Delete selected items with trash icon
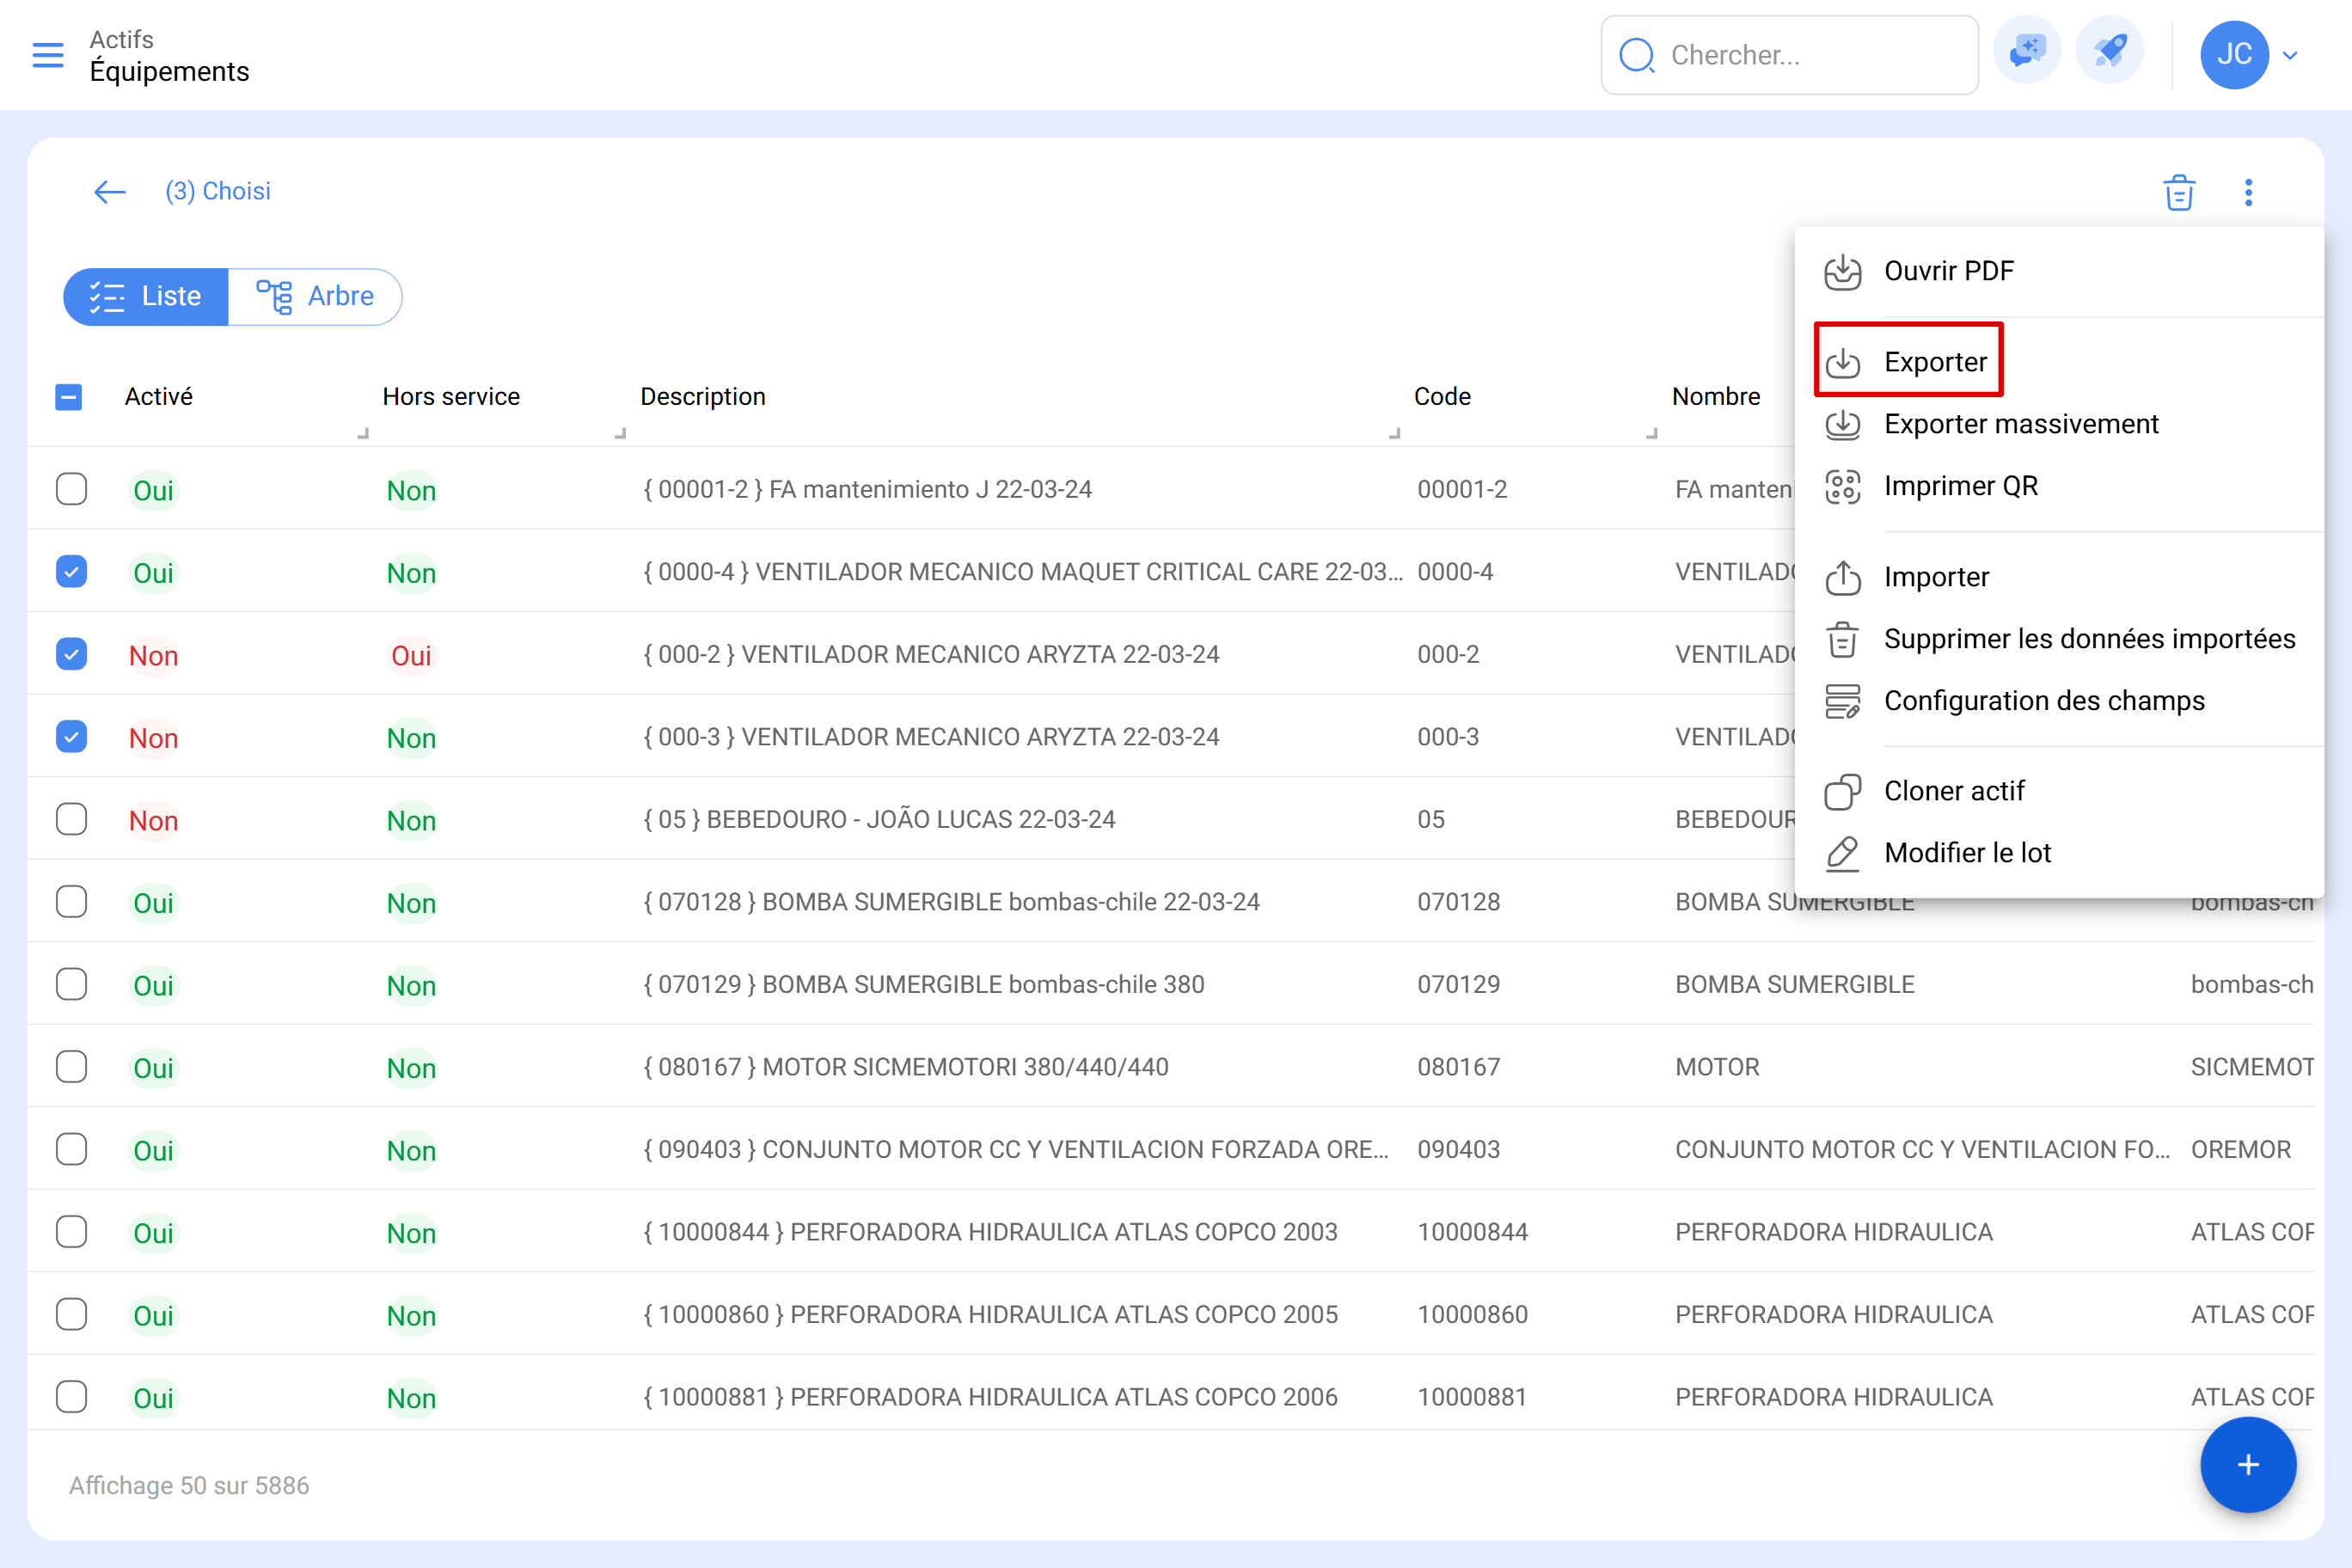Viewport: 2352px width, 1568px height. coord(2179,192)
